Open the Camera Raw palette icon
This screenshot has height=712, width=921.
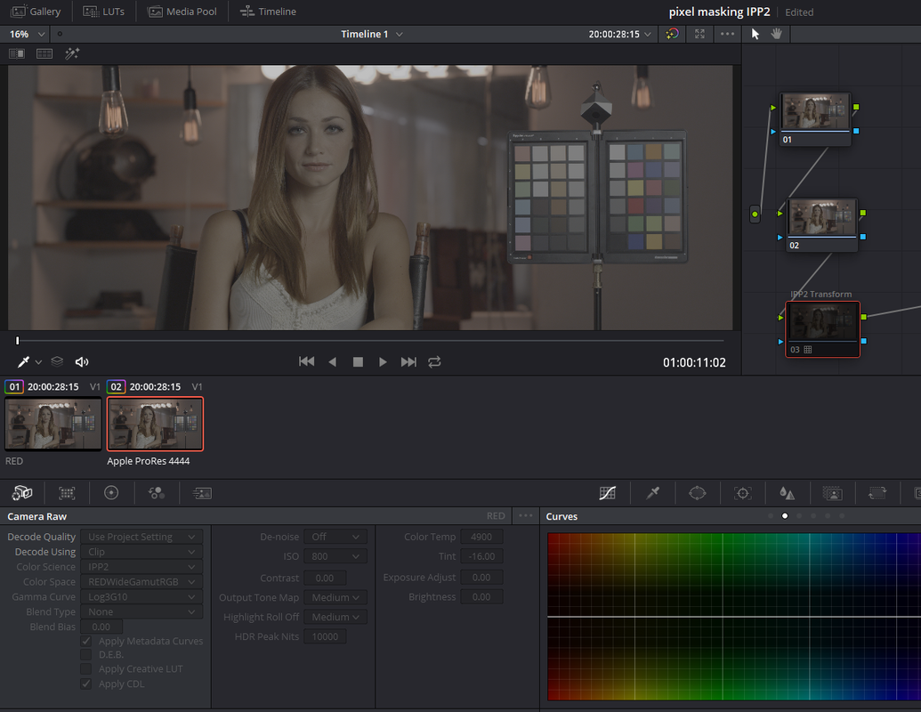22,493
